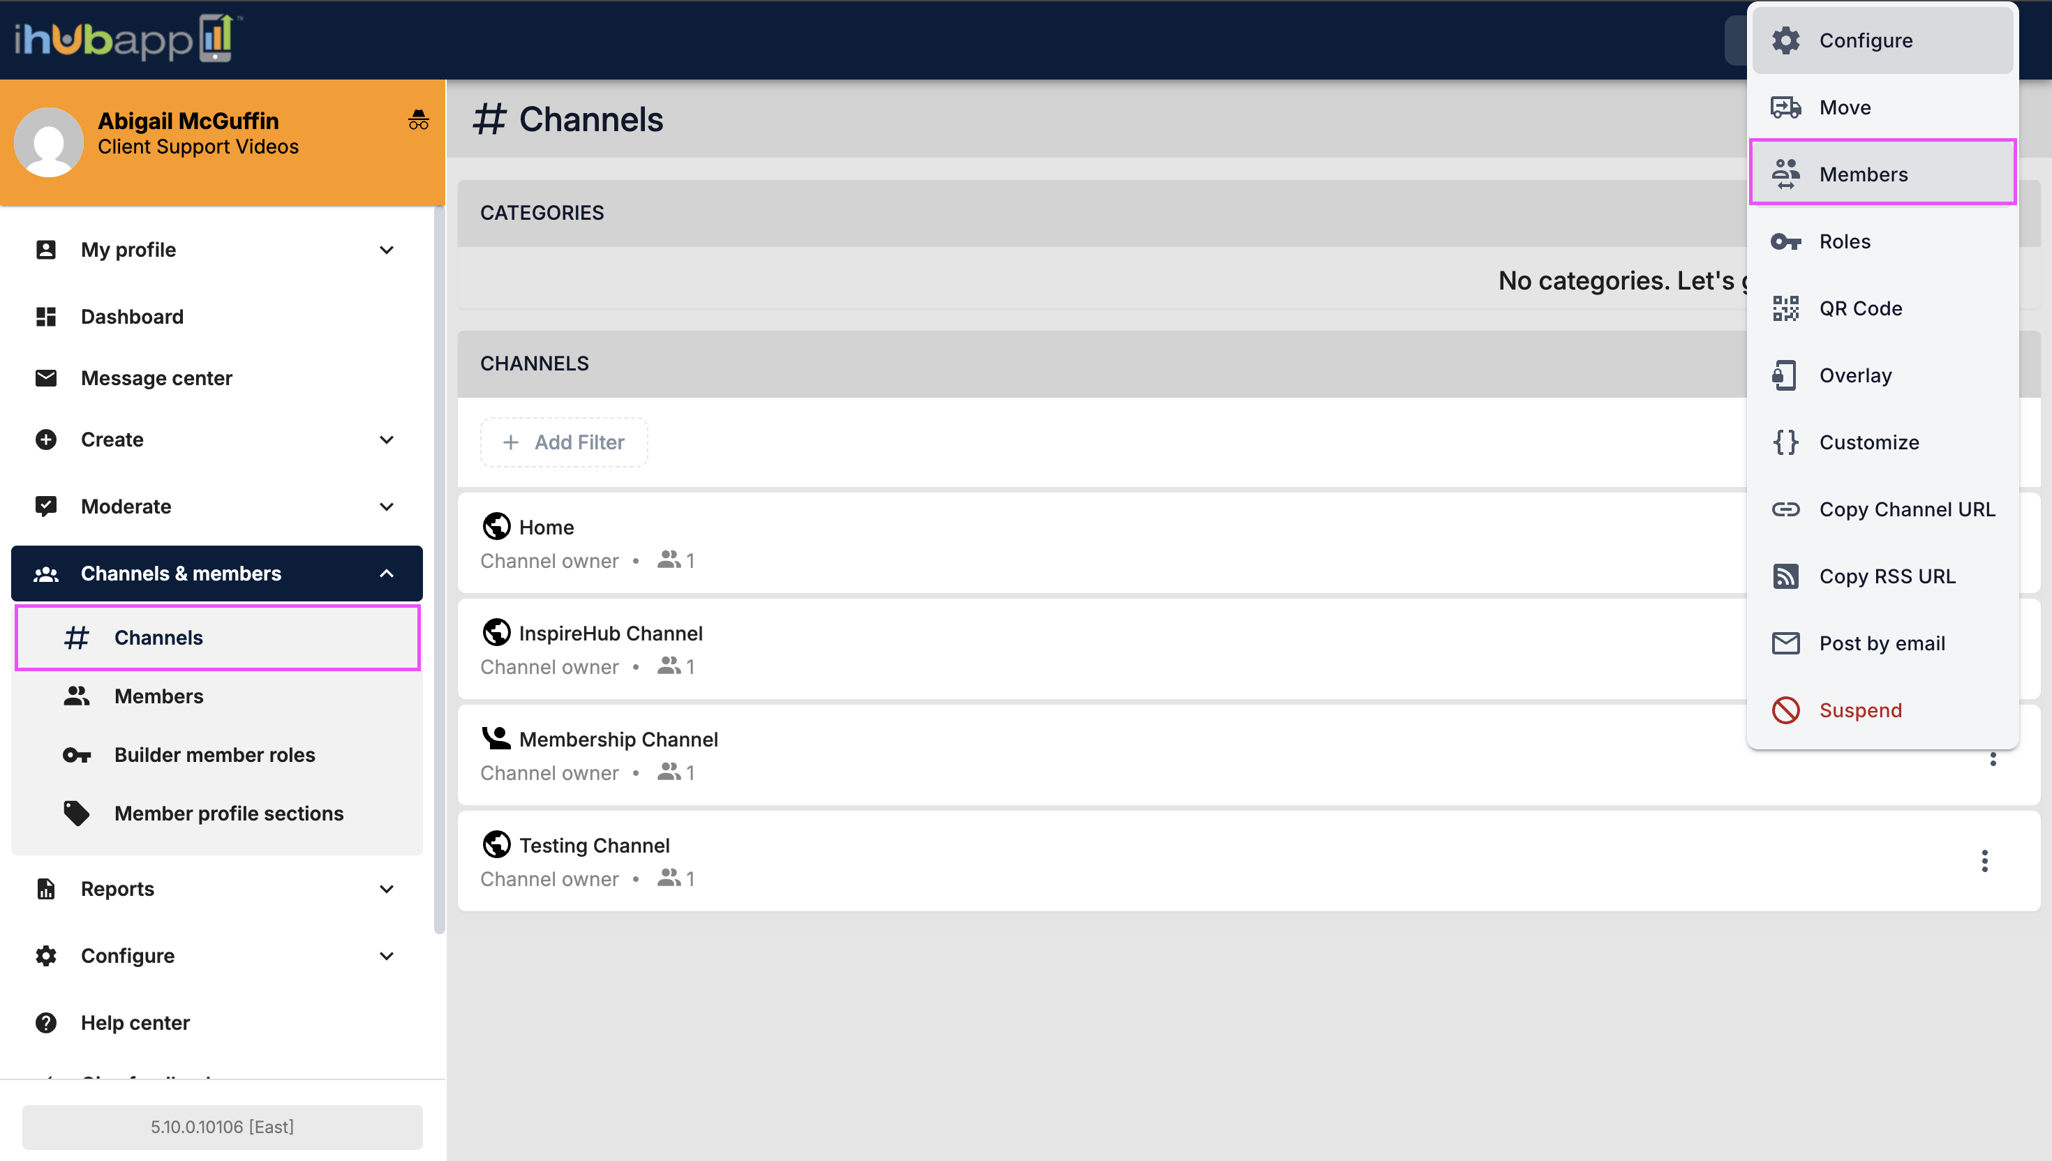Image resolution: width=2052 pixels, height=1161 pixels.
Task: Click the Overlay phone-lock icon
Action: (x=1785, y=375)
